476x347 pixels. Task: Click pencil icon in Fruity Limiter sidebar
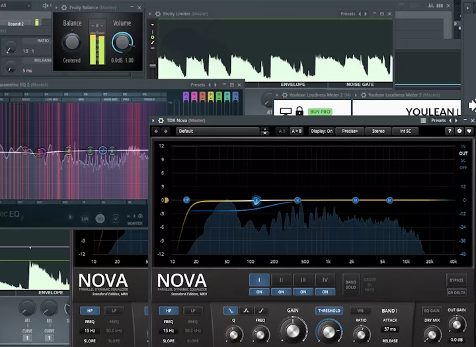point(153,42)
